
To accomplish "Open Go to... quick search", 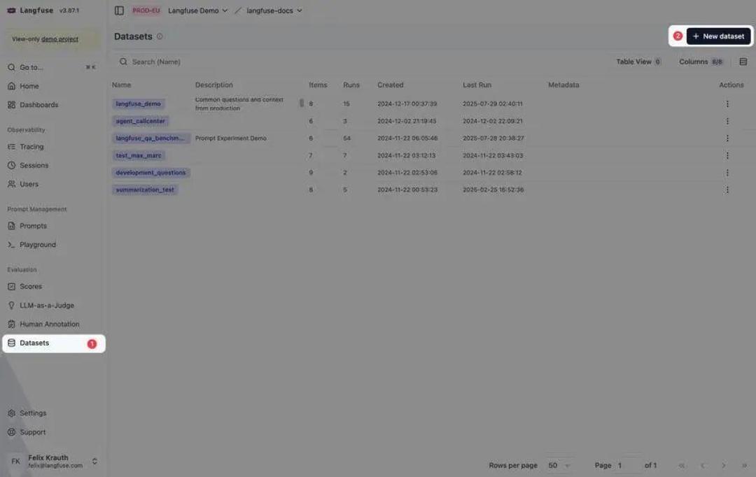I will click(52, 67).
